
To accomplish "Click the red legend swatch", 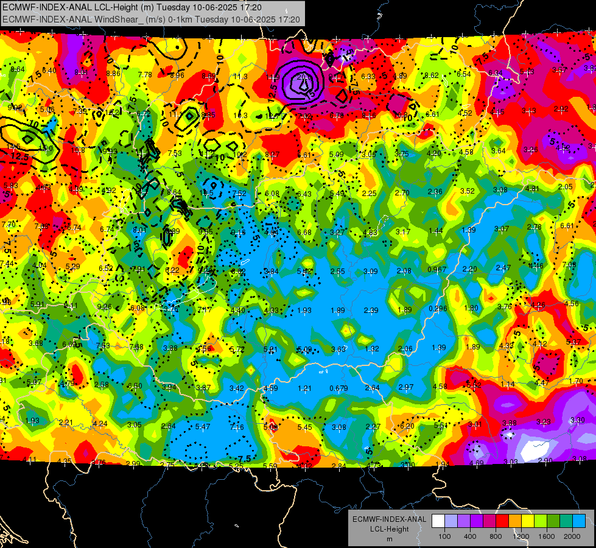I will (x=502, y=521).
